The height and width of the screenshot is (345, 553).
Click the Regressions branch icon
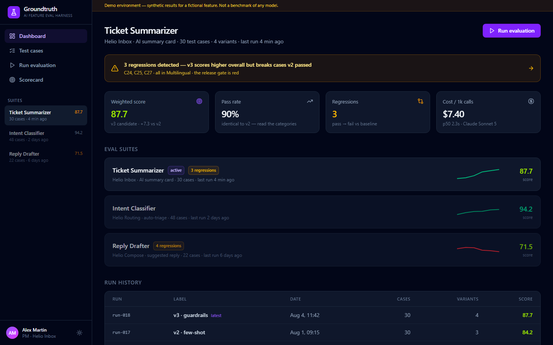(421, 101)
